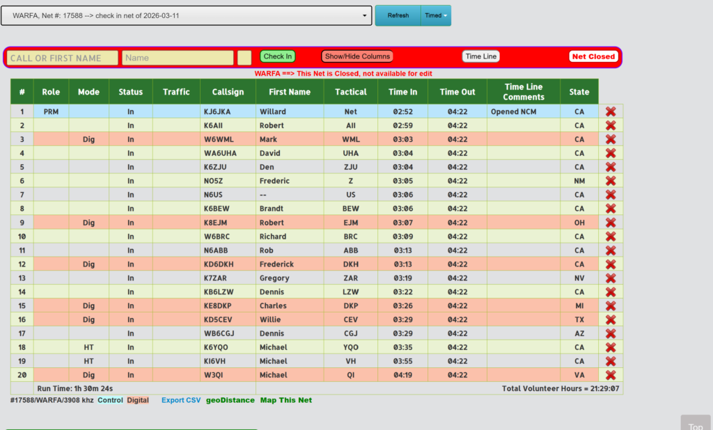This screenshot has height=430, width=713.
Task: Toggle Show/Hide Columns button
Action: pyautogui.click(x=357, y=56)
